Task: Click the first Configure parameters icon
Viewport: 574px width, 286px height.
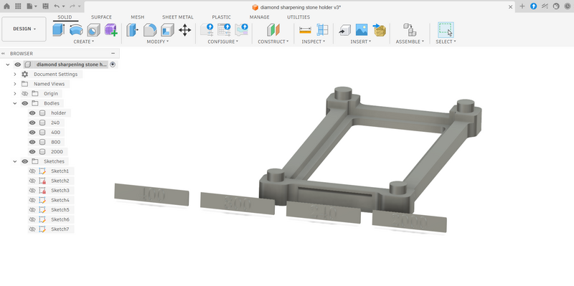Action: 207,29
